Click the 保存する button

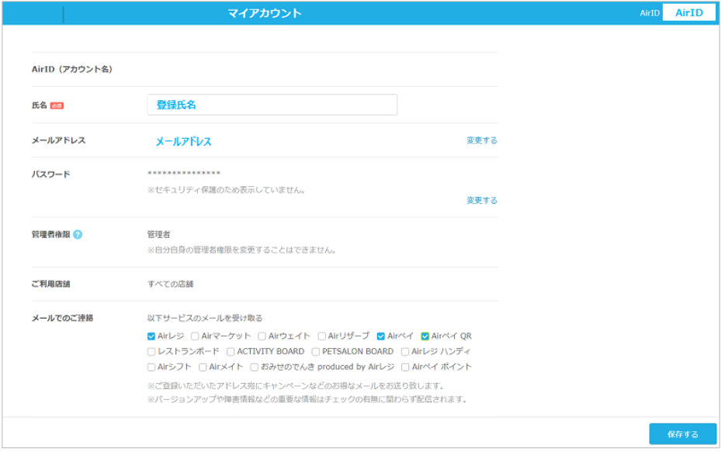point(682,434)
